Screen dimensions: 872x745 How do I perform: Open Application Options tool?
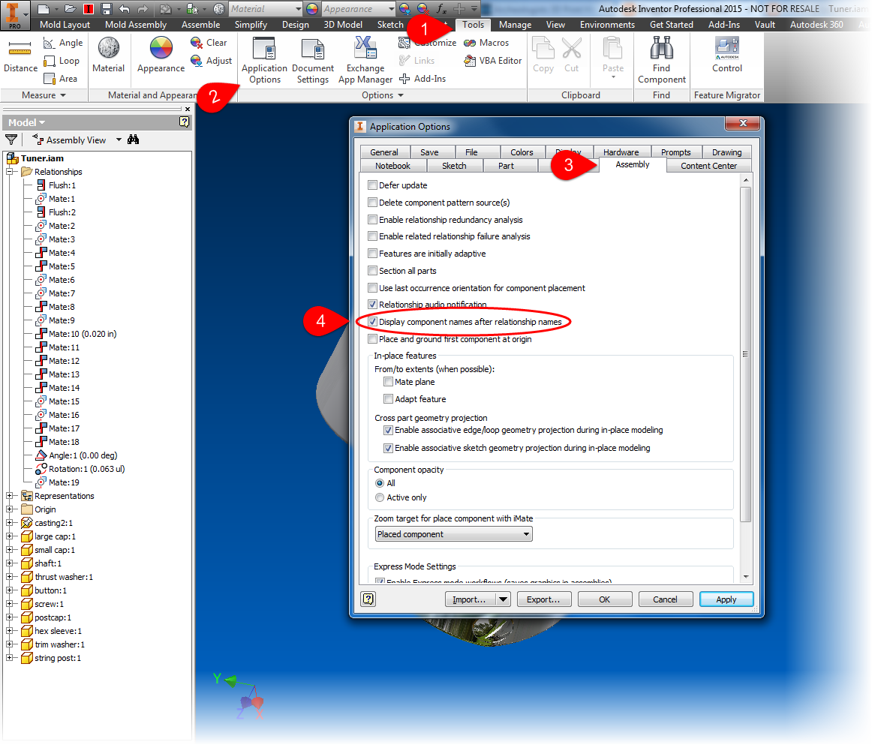click(264, 60)
